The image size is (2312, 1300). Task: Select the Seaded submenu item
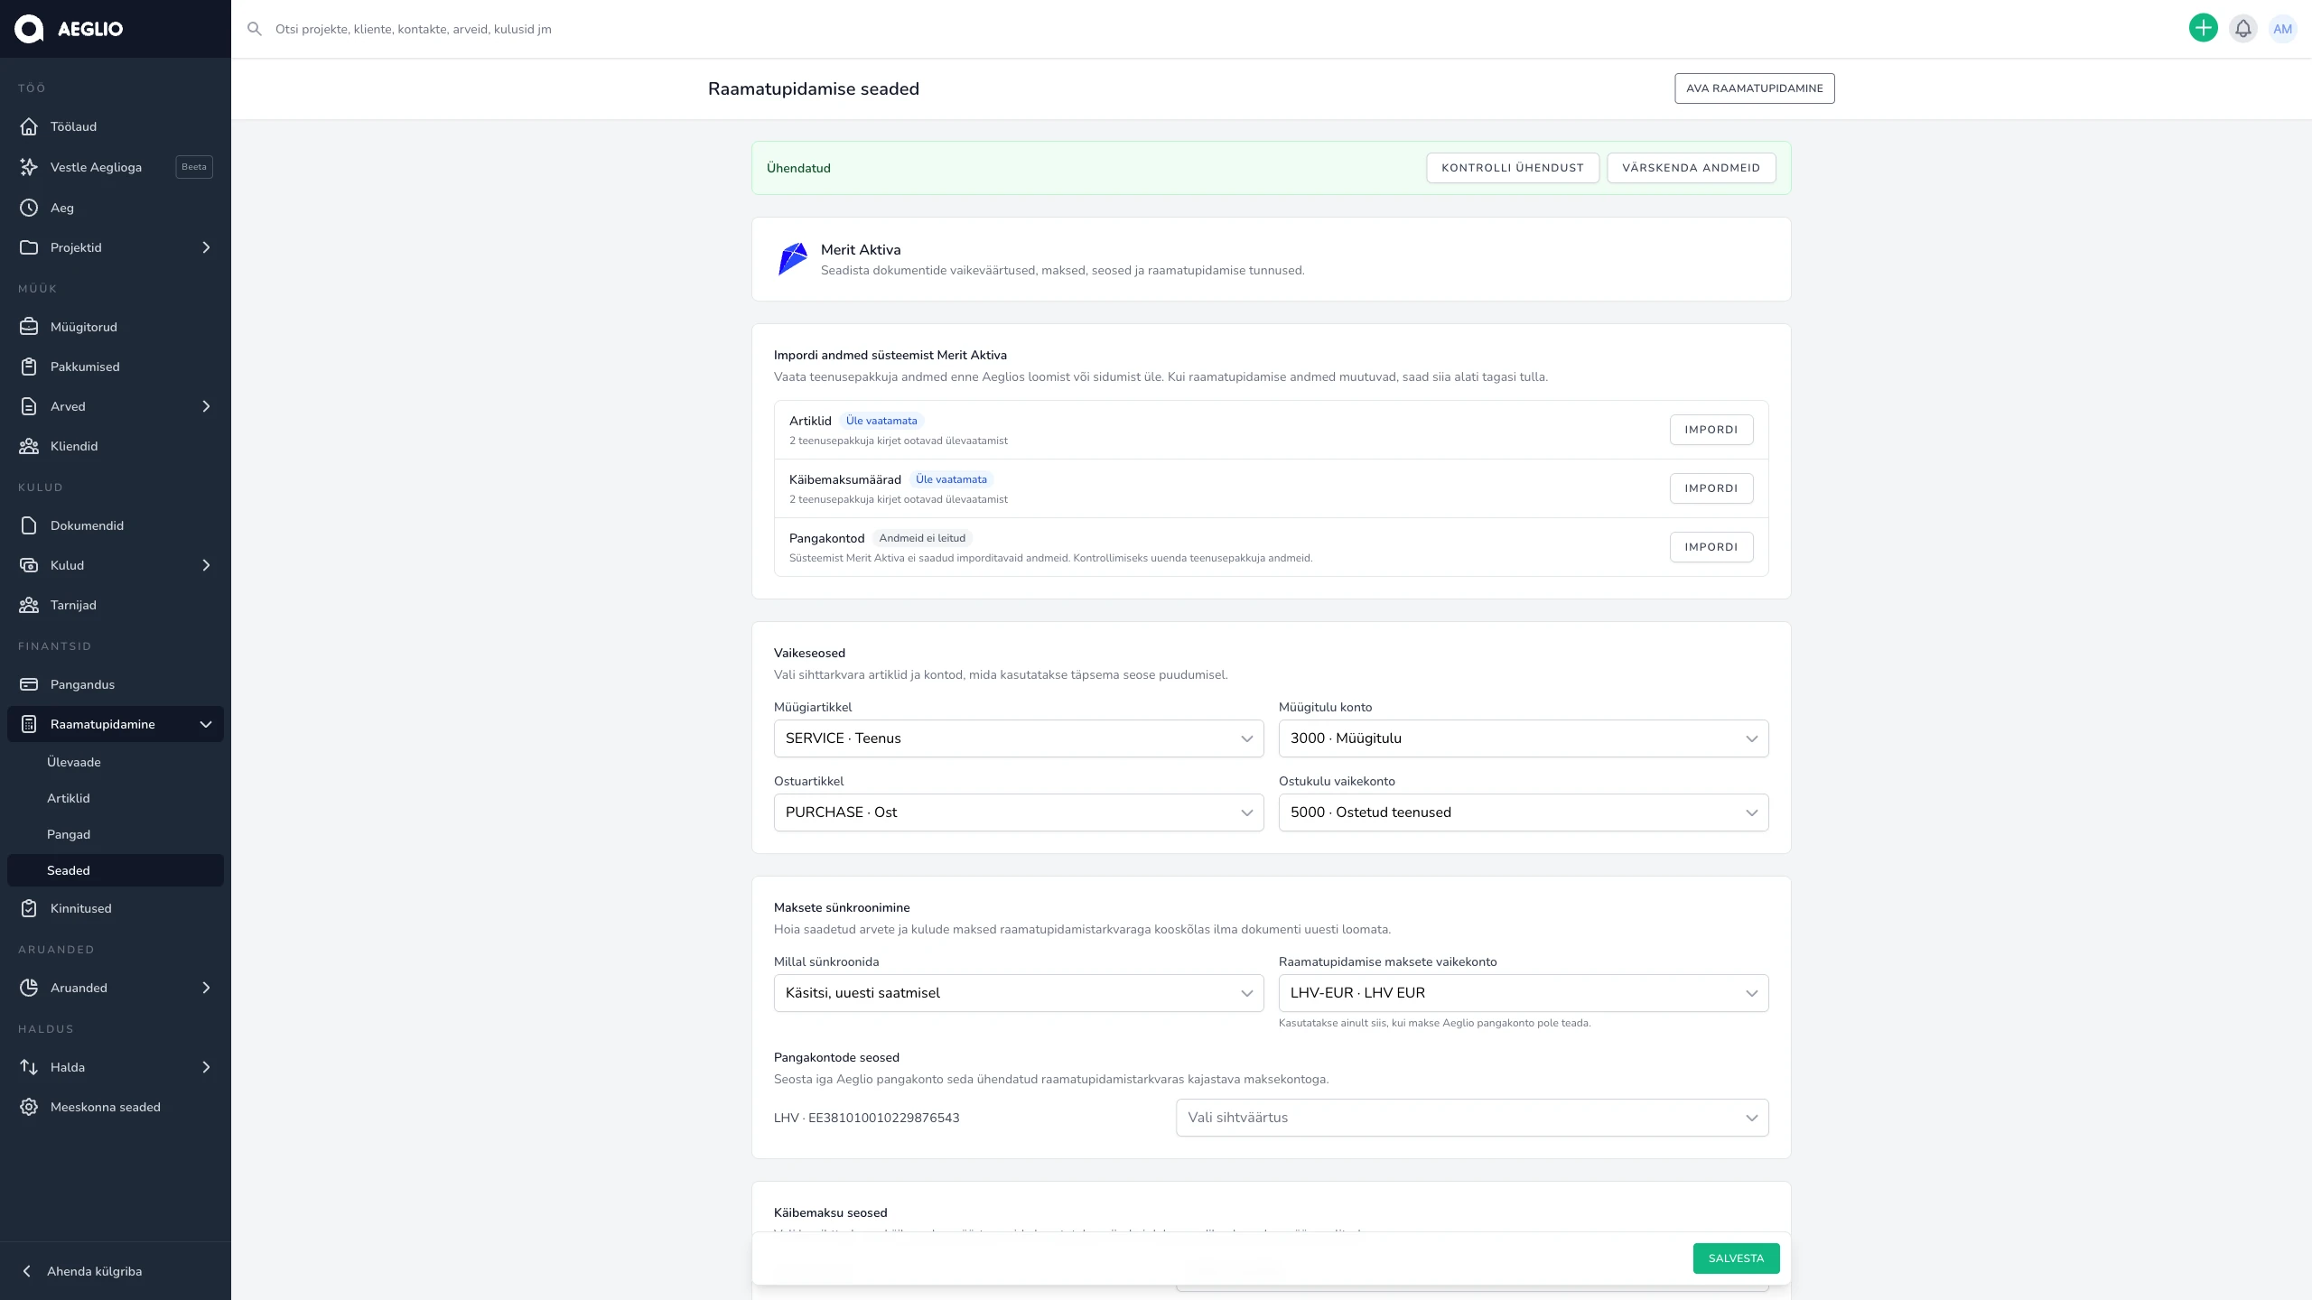point(116,870)
